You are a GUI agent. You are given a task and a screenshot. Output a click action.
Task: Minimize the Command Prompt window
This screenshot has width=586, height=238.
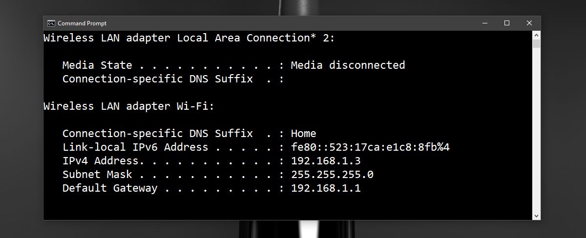485,23
